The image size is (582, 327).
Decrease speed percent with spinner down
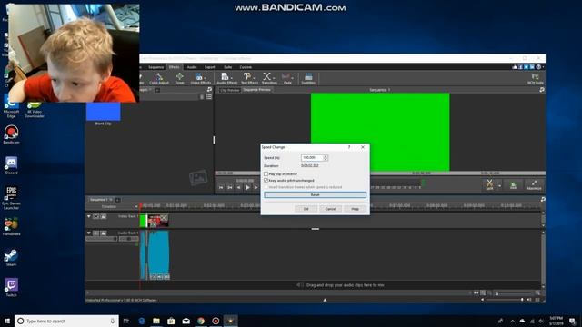(x=326, y=160)
